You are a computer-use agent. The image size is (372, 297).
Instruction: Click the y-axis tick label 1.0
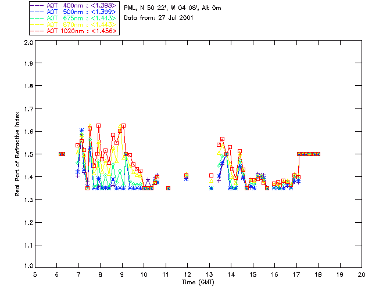tap(28, 266)
